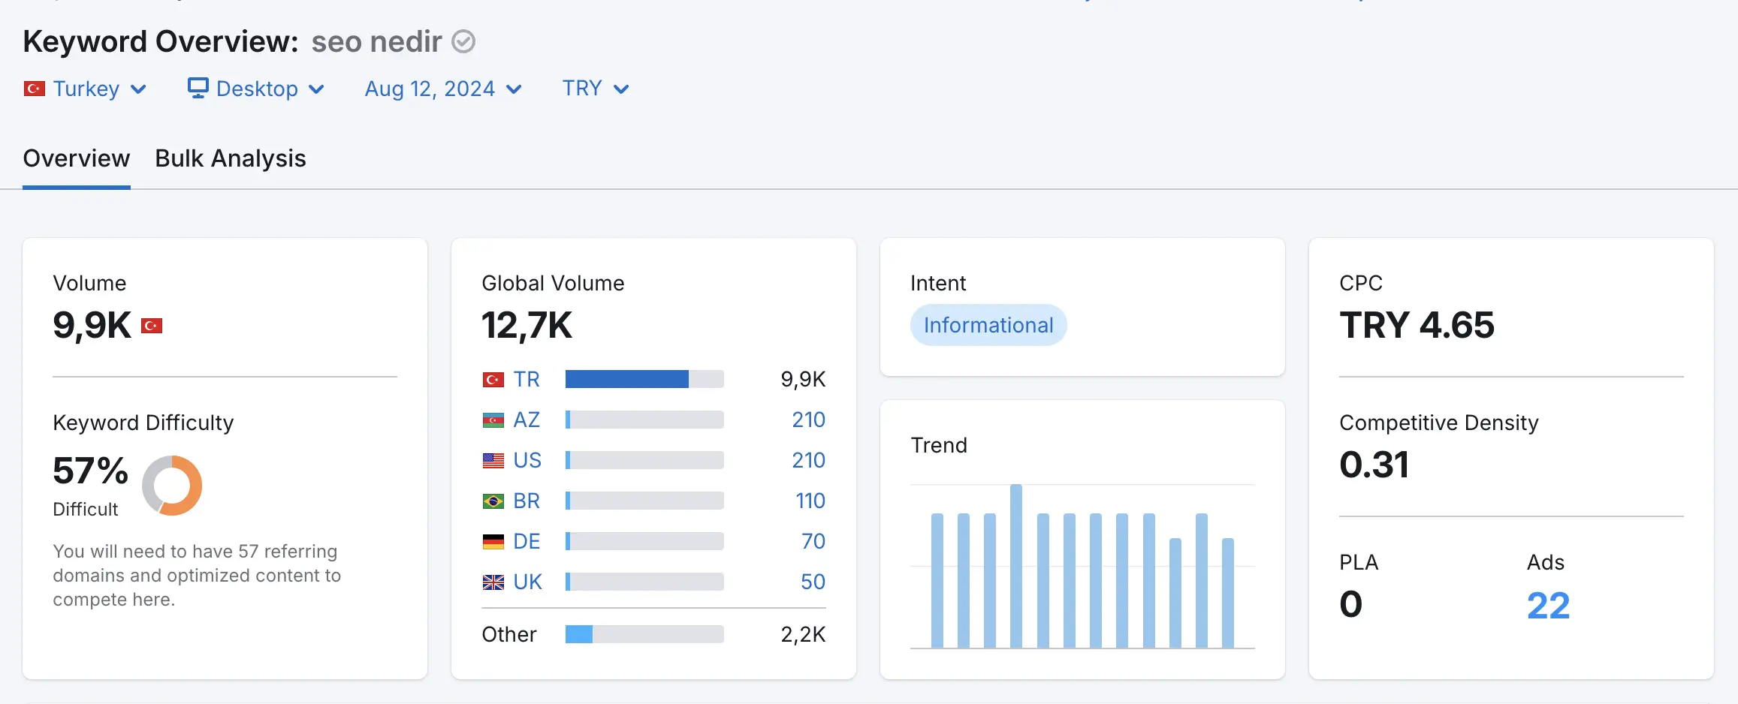Click the seo nedir keyword title
The image size is (1738, 704).
[x=376, y=42]
